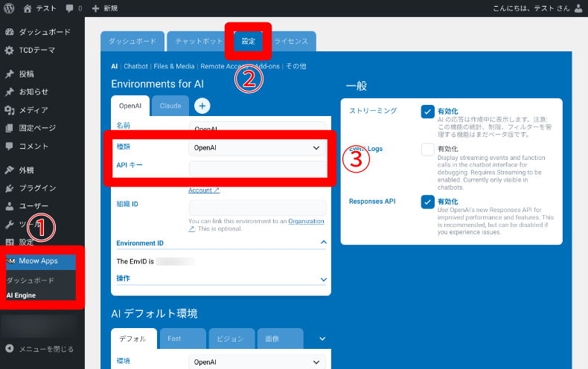Click the 組織 ID input field
The image size is (588, 369).
(x=258, y=208)
